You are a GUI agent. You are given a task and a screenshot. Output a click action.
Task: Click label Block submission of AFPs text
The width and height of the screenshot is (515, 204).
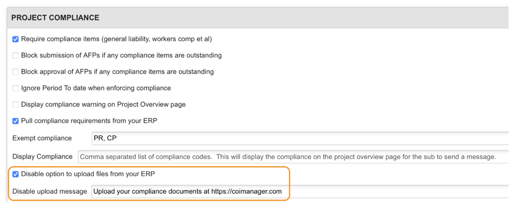tap(121, 56)
